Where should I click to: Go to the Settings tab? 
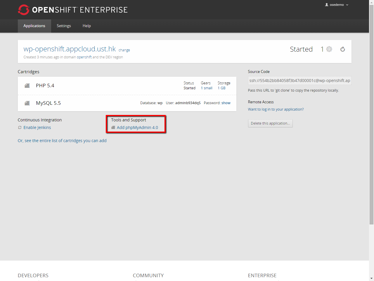pos(64,26)
